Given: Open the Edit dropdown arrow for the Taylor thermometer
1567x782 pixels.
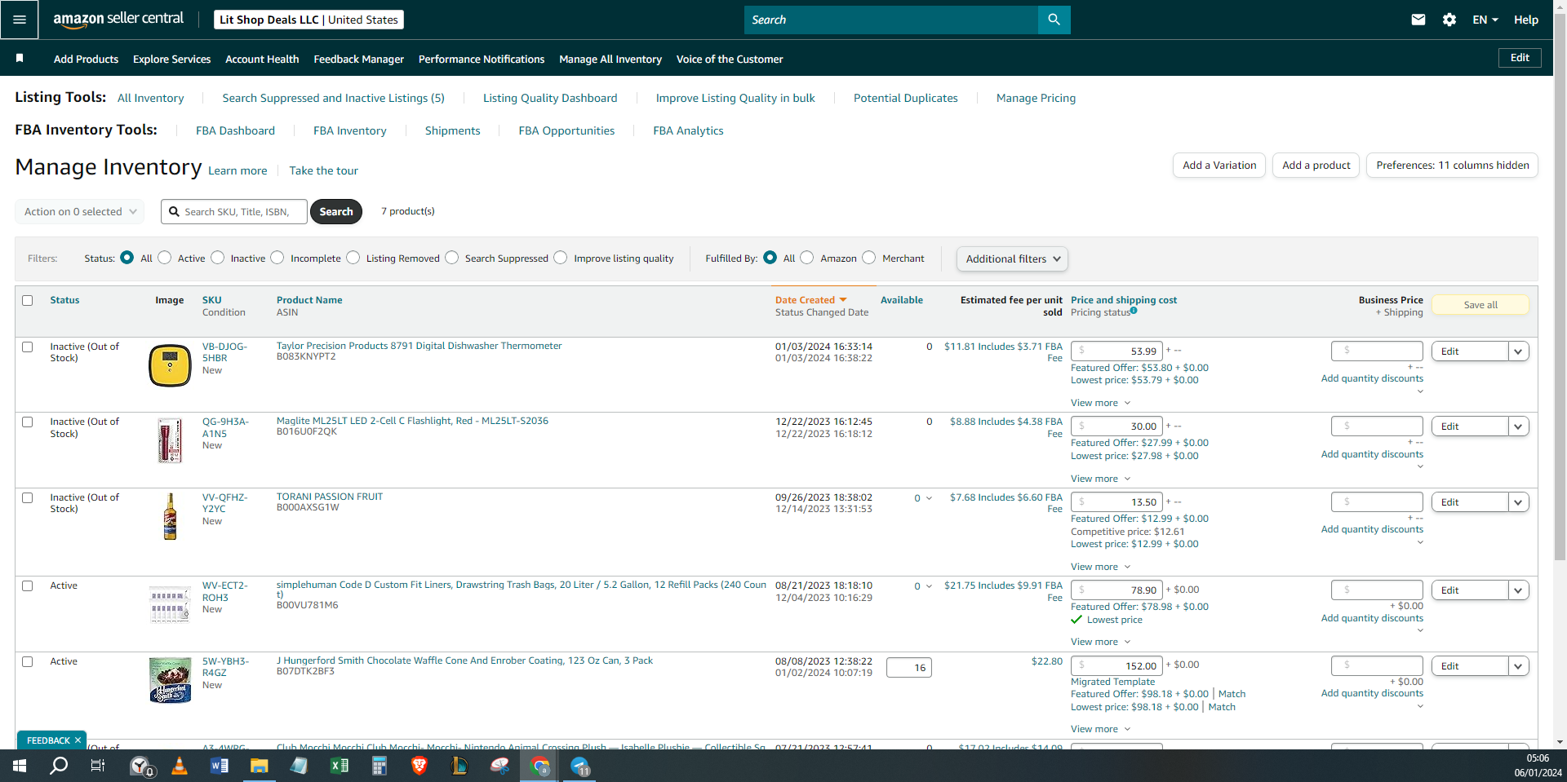Looking at the screenshot, I should [x=1518, y=351].
